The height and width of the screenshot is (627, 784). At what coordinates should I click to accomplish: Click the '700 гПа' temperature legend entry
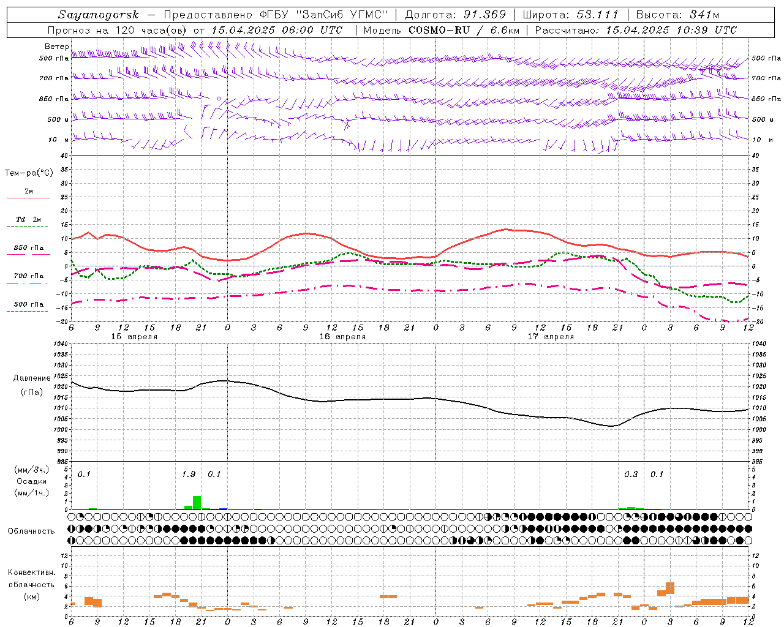28,276
